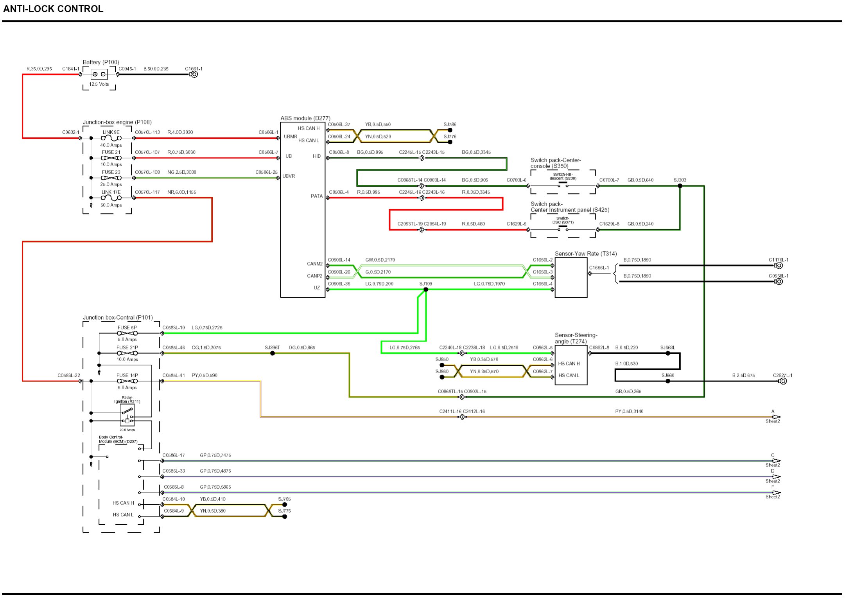Follow the Sheet2 arrow labeled D
845x599 pixels.
pos(776,477)
